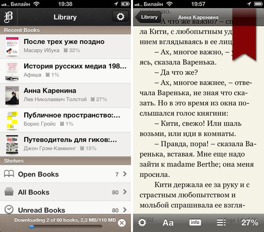Tap the info button in the reader toolbar
264x232 pixels.
pos(195,222)
